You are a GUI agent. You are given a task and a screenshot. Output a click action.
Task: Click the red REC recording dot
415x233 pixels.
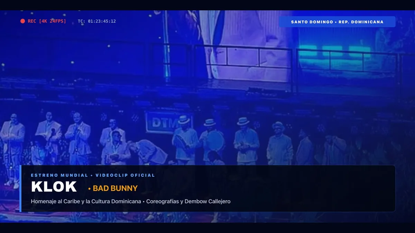click(22, 21)
